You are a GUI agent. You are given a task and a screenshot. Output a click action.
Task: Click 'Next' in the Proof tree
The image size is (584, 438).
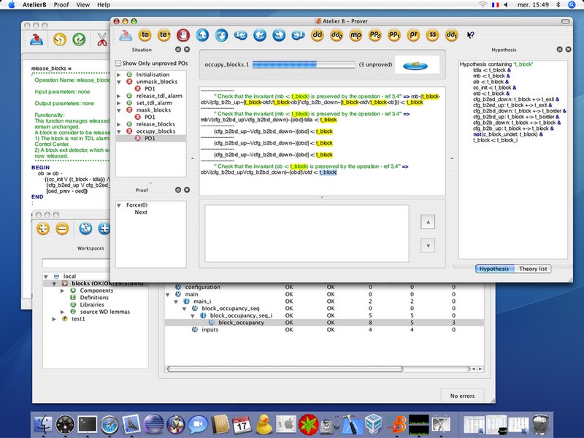tap(141, 212)
